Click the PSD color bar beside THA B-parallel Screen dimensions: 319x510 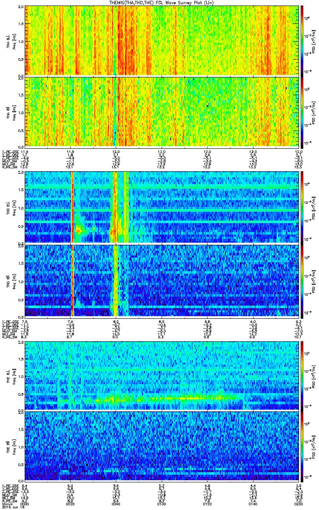[302, 112]
